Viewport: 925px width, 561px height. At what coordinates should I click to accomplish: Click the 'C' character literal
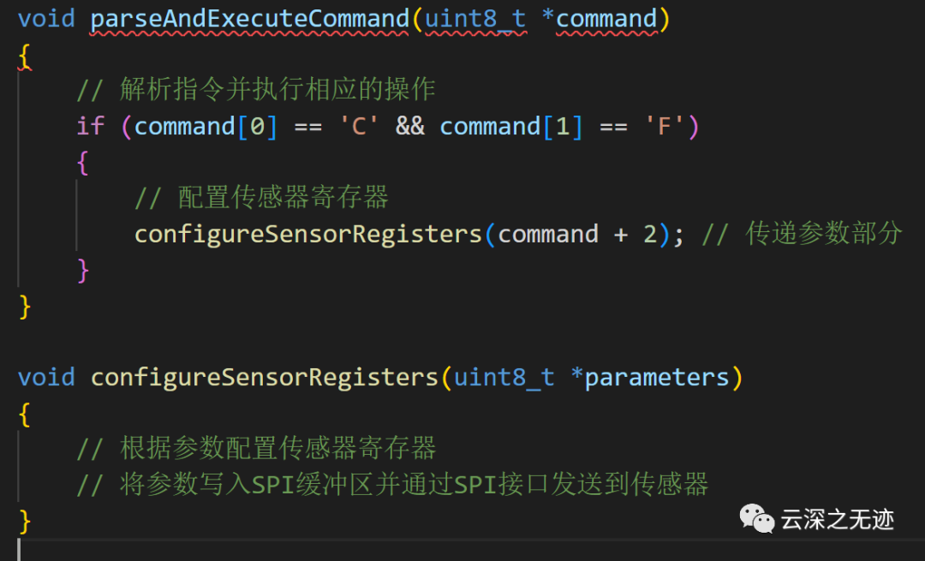click(359, 126)
